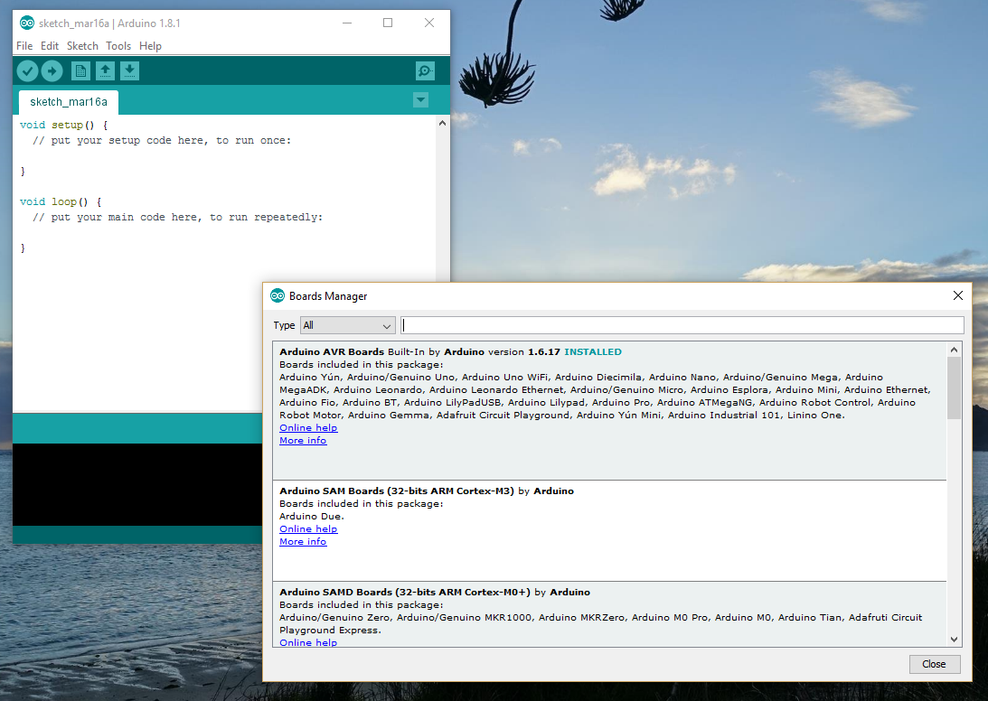Image resolution: width=988 pixels, height=701 pixels.
Task: Click the Verify sketch checkmark icon
Action: click(28, 71)
